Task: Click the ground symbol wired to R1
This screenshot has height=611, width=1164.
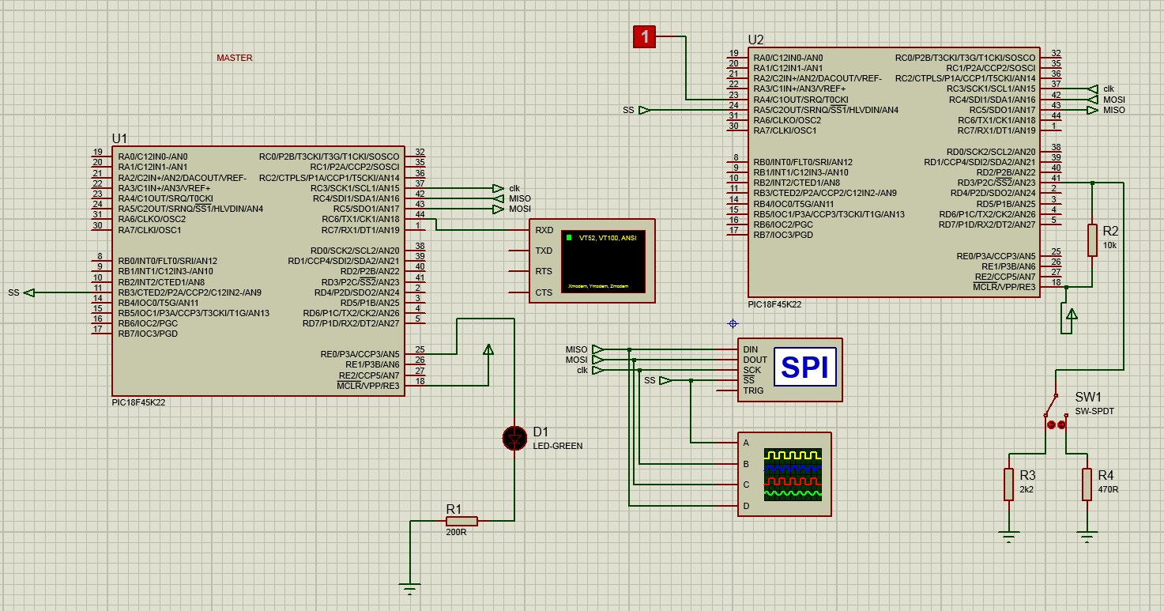Action: 409,588
